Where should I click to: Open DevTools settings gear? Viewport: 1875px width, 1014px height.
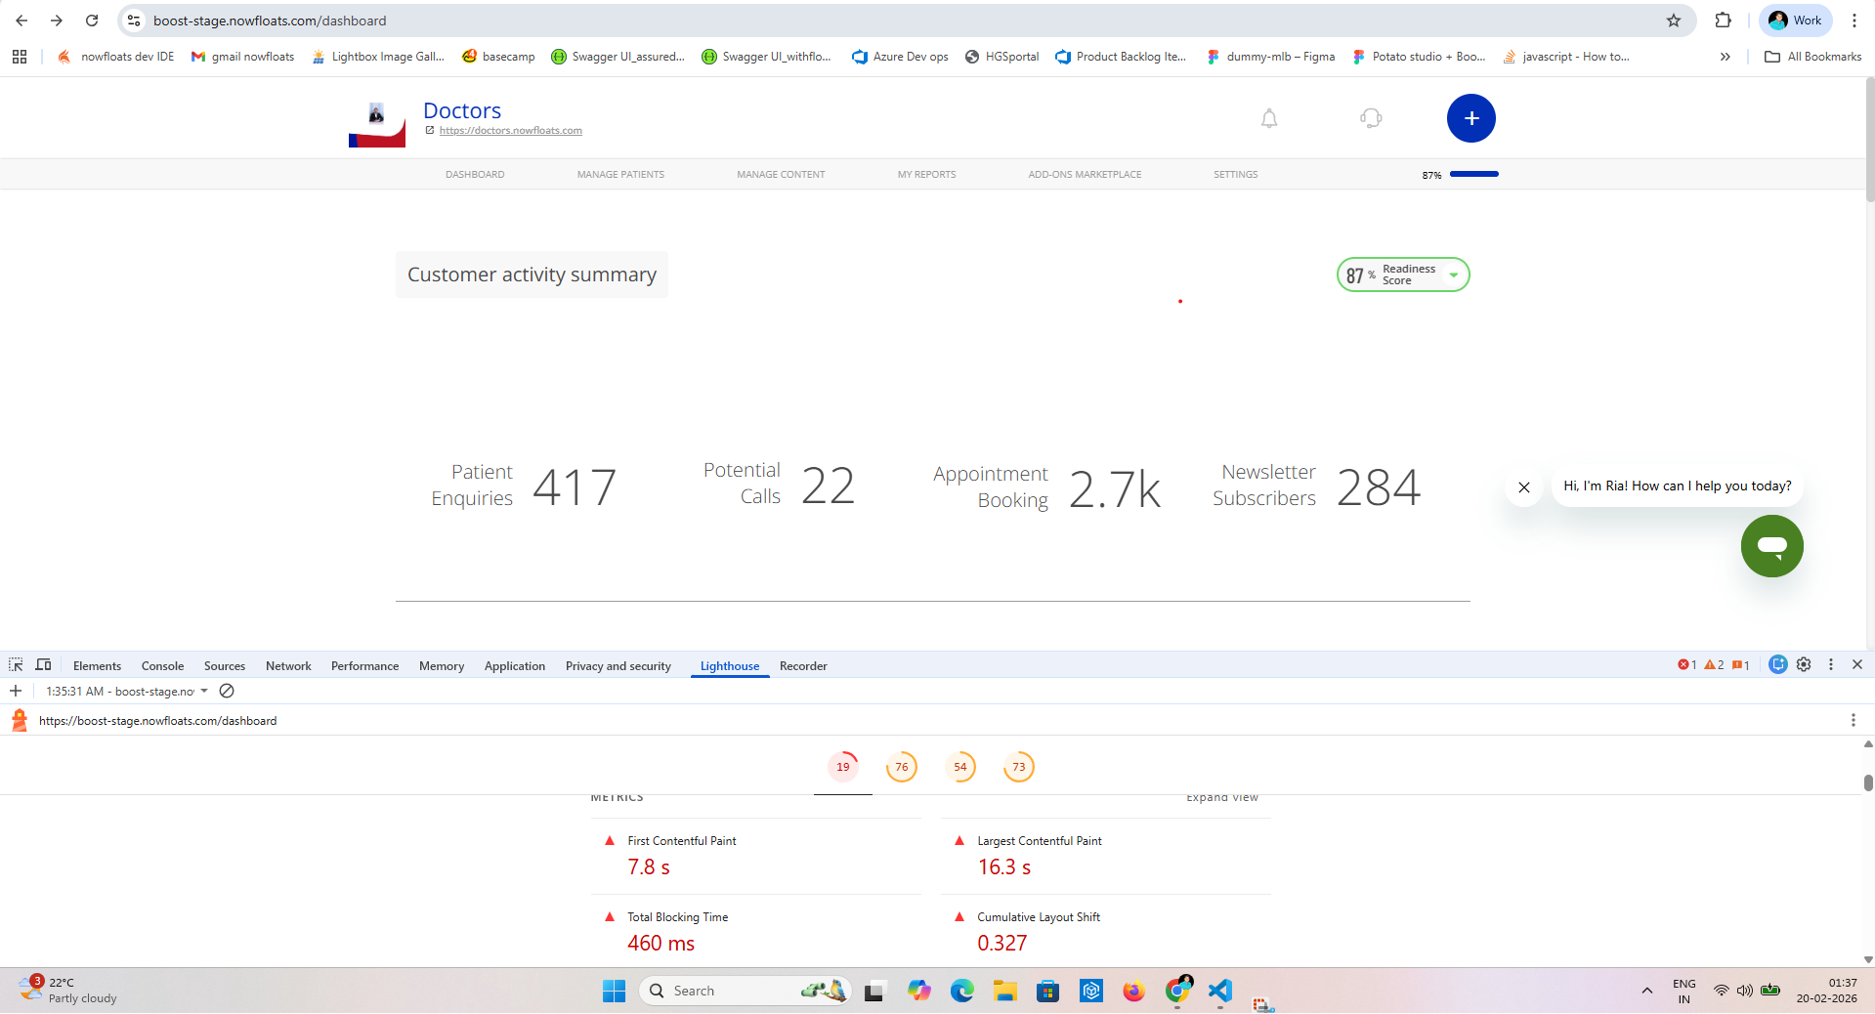click(1804, 664)
